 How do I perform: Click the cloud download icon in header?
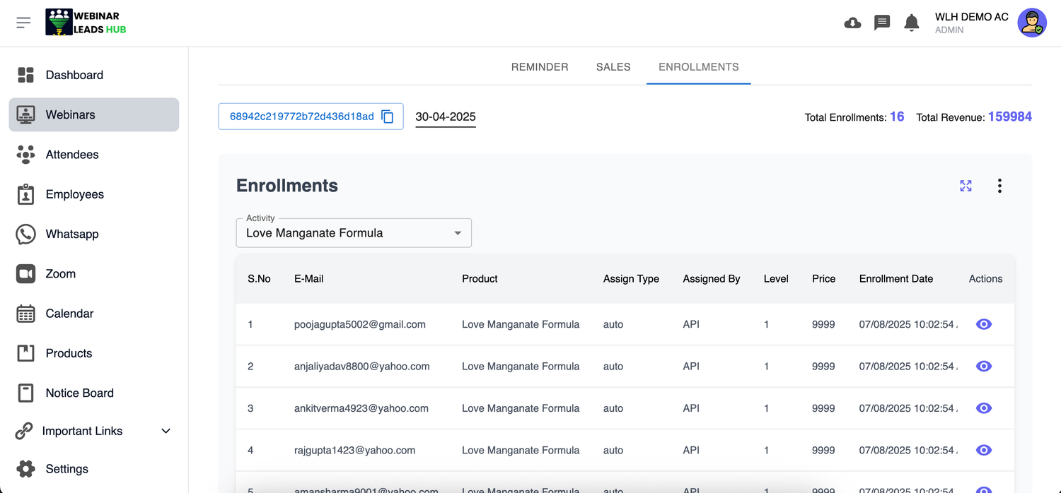pos(852,23)
